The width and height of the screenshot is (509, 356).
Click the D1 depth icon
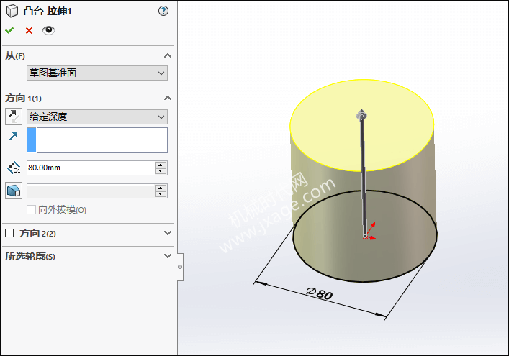(14, 168)
